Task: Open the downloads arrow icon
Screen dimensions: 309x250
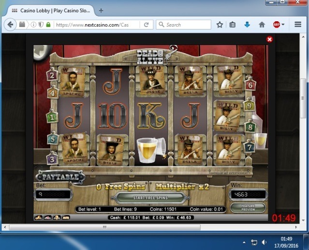Action: [x=247, y=25]
